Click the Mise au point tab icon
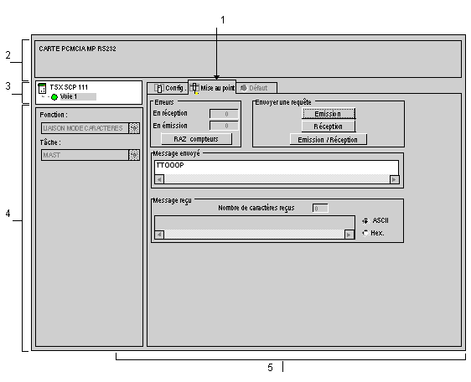 click(194, 88)
